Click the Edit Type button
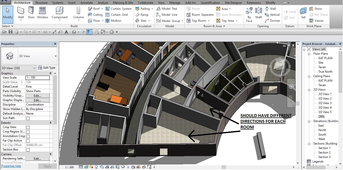Screen dimensions: 343x170 tap(47, 68)
